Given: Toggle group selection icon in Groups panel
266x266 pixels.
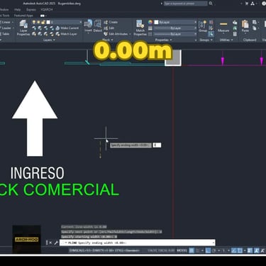Looking at the screenshot, I should [211, 34].
